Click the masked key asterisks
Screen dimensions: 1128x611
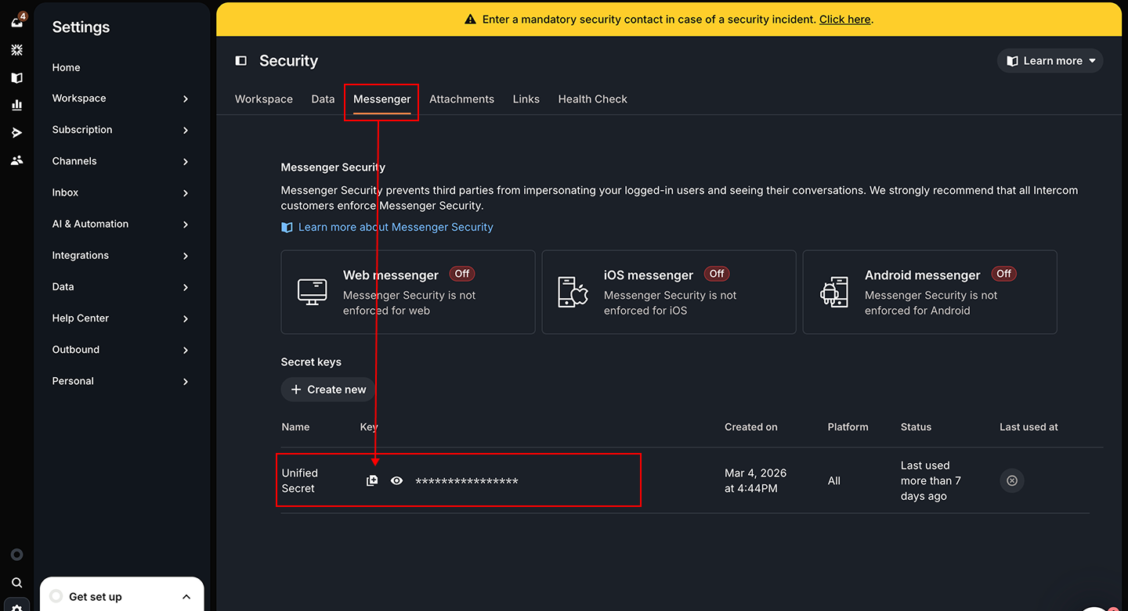[467, 481]
